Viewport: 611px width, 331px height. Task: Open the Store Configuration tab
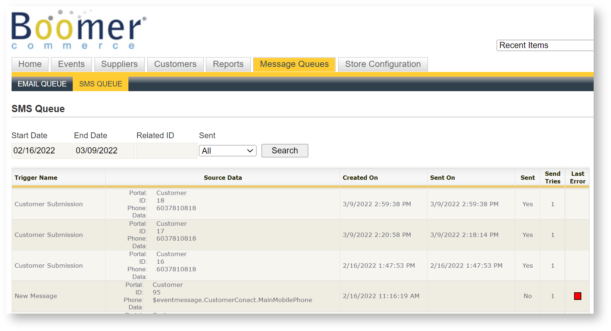[x=383, y=64]
